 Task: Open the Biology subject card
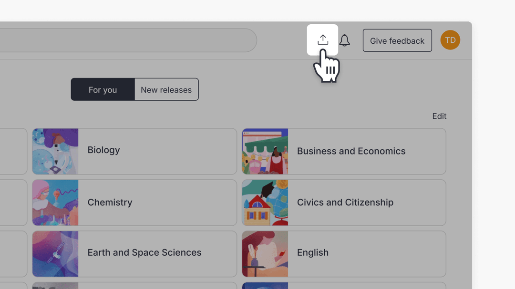tap(157, 151)
